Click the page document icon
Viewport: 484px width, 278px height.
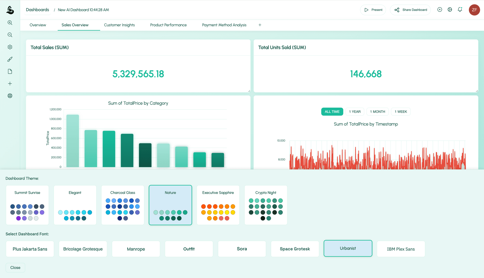(x=10, y=71)
